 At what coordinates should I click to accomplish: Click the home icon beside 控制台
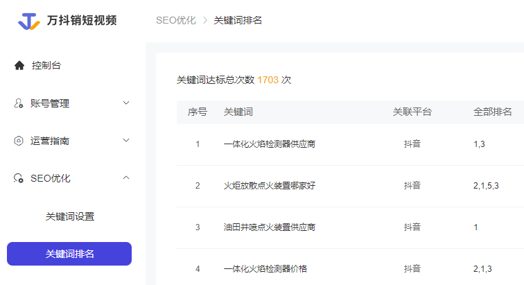pos(19,66)
